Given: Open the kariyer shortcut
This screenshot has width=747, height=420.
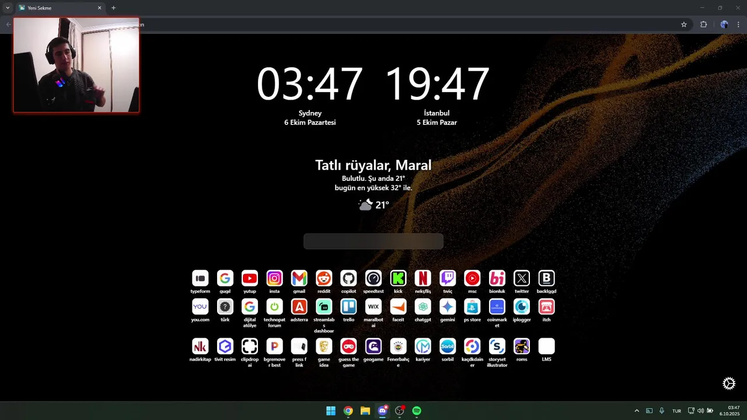Looking at the screenshot, I should pyautogui.click(x=423, y=346).
